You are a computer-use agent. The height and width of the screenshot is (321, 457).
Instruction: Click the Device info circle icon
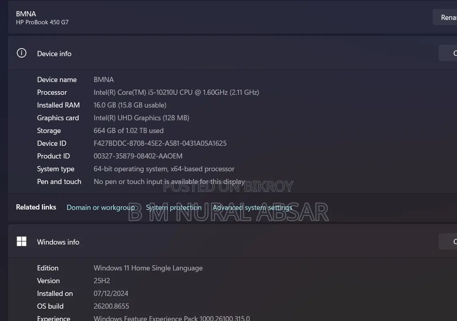pos(22,53)
